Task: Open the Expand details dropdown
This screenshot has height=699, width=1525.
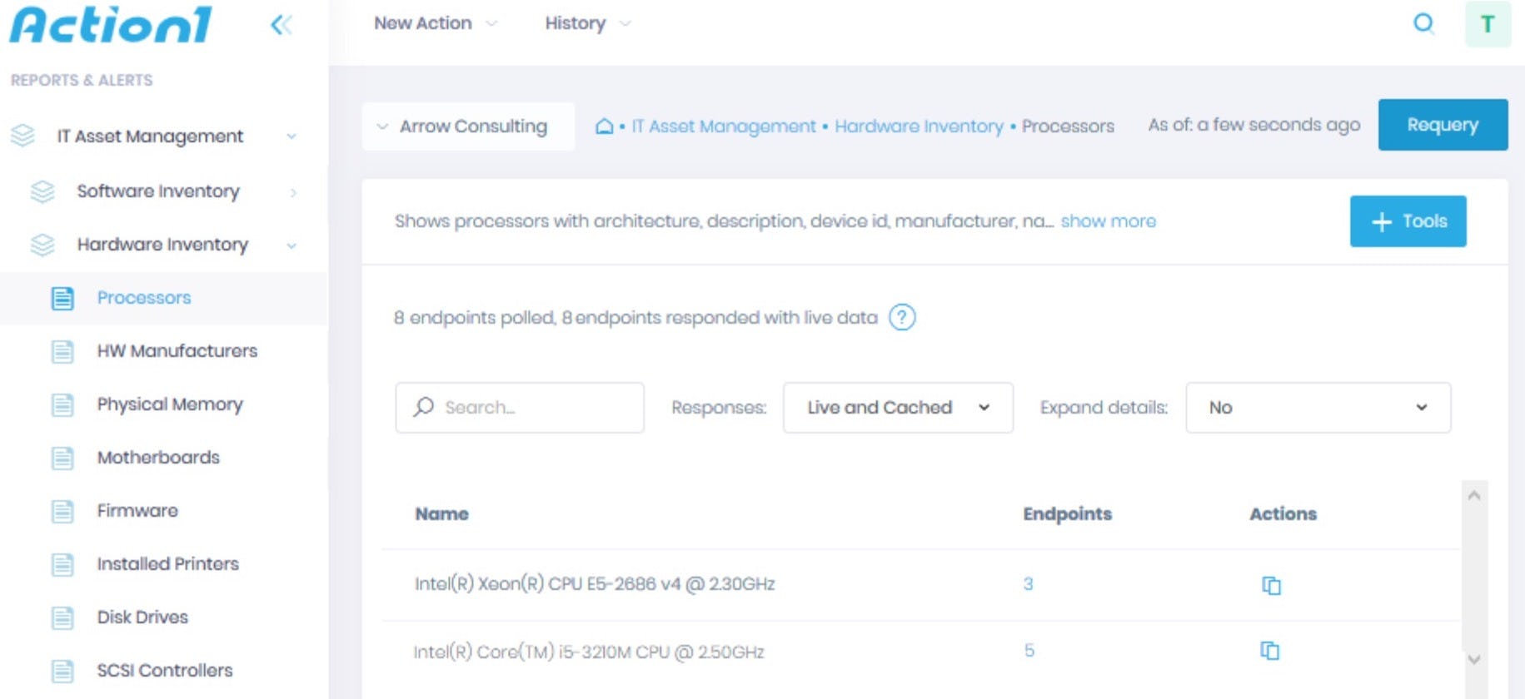Action: (1318, 408)
